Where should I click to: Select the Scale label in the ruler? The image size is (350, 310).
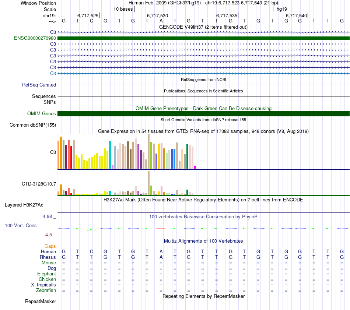coord(50,9)
